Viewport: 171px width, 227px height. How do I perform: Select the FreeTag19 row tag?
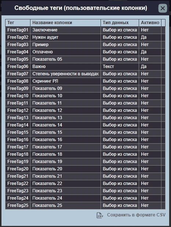(18, 162)
